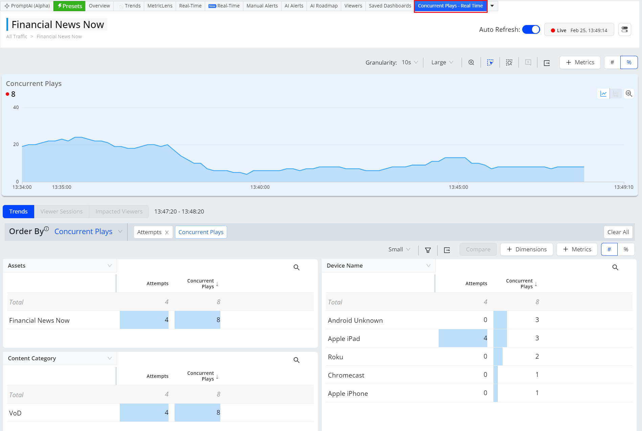The width and height of the screenshot is (642, 431).
Task: Activate the selection cursor tool icon
Action: point(490,63)
